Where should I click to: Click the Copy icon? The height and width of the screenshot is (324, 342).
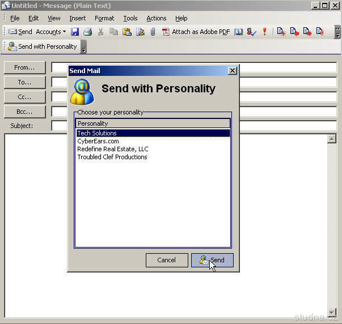point(113,32)
